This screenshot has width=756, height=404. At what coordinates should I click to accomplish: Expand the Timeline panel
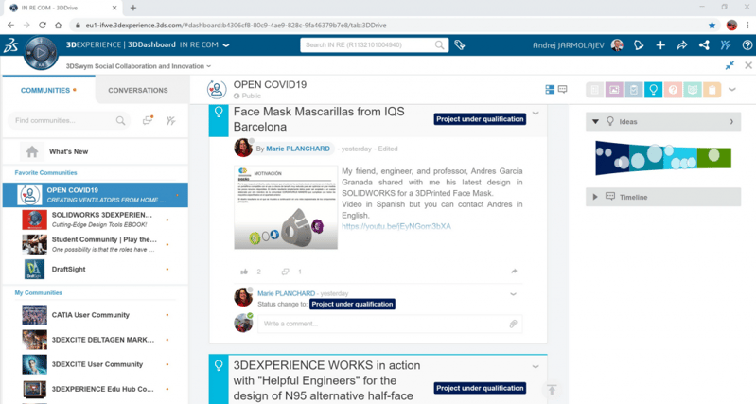click(595, 197)
